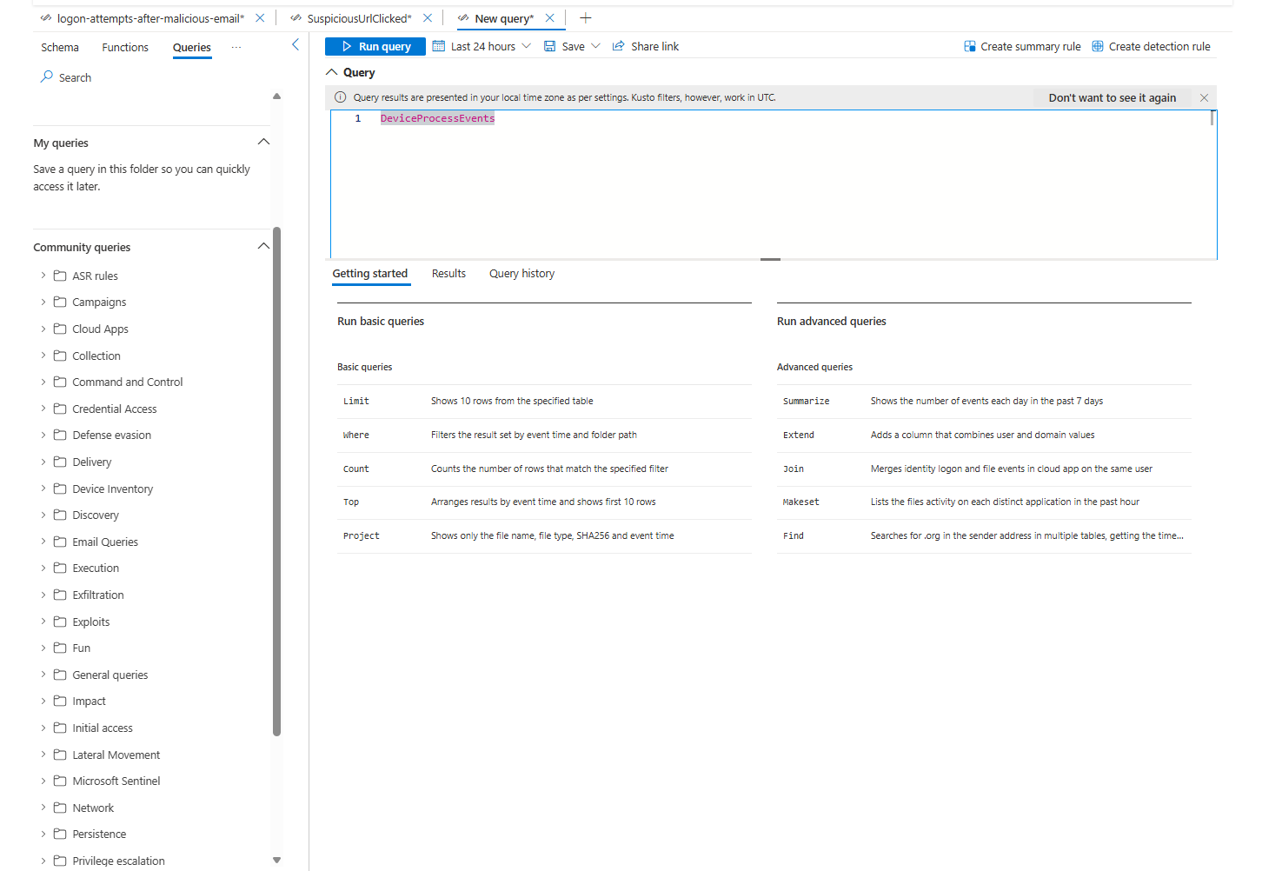Open the Save dropdown arrow
The image size is (1262, 871).
[596, 47]
